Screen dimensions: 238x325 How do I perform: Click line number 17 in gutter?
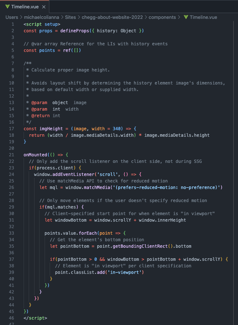click(12, 129)
